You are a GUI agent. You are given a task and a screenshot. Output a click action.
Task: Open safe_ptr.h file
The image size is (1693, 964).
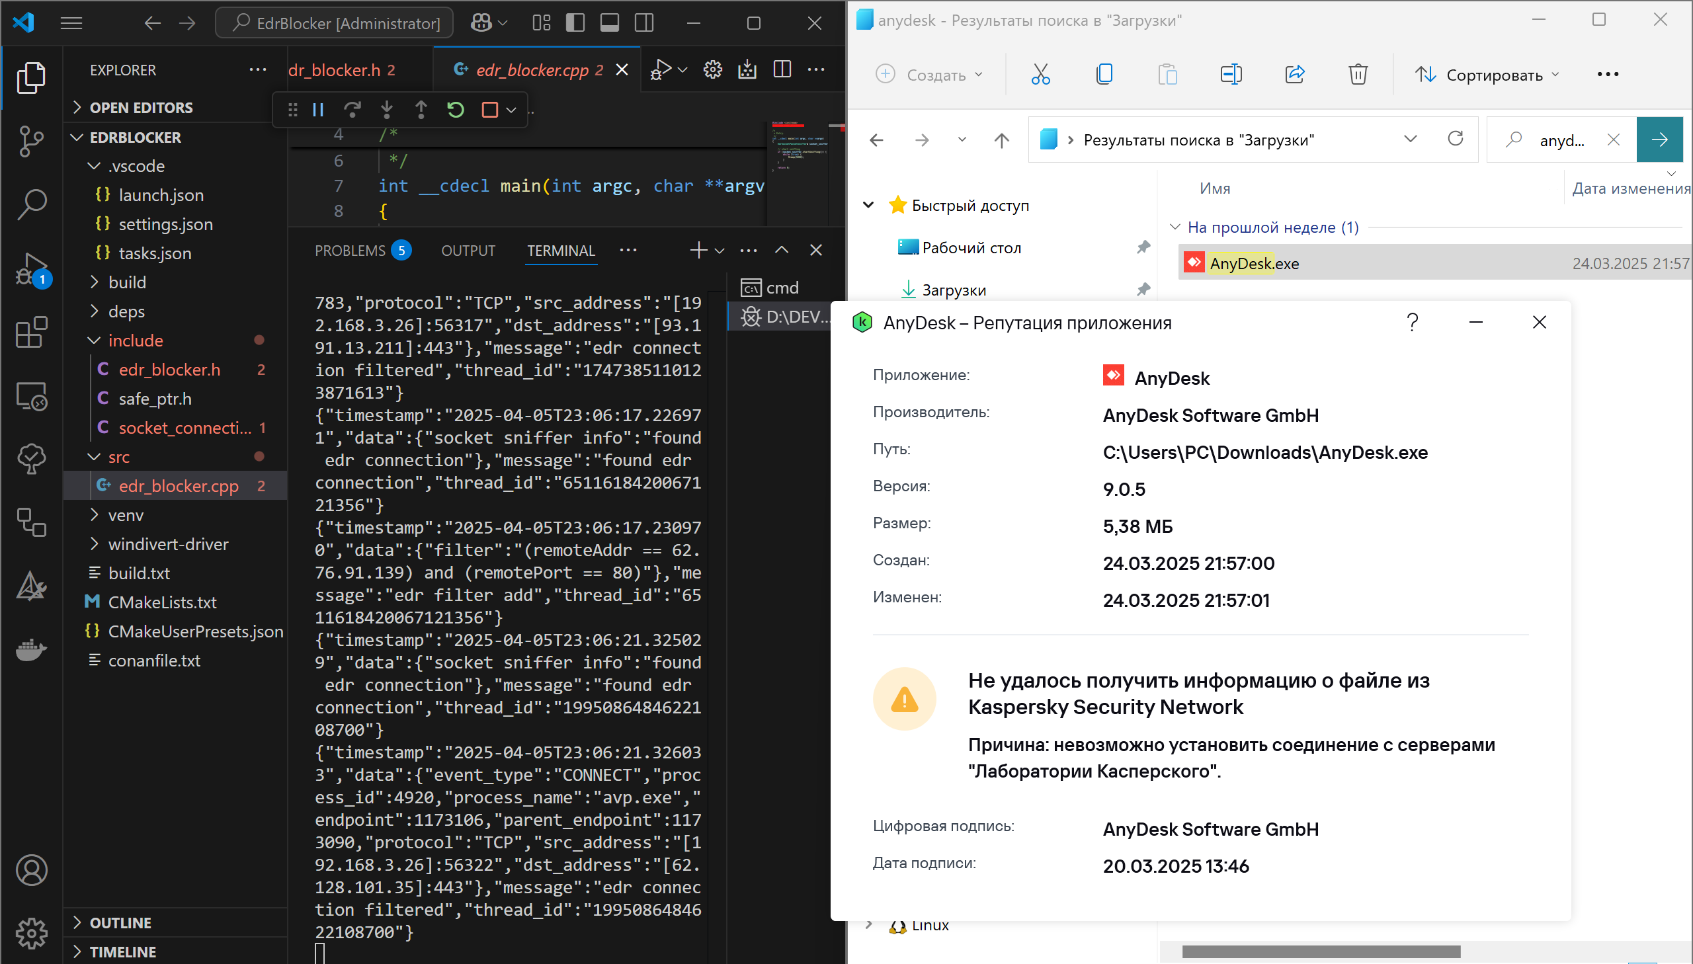point(155,399)
